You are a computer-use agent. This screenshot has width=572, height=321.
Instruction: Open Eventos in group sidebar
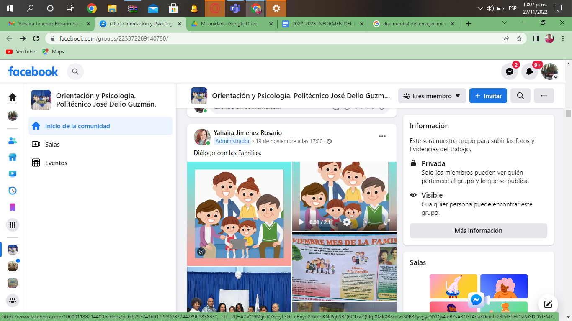click(100, 163)
